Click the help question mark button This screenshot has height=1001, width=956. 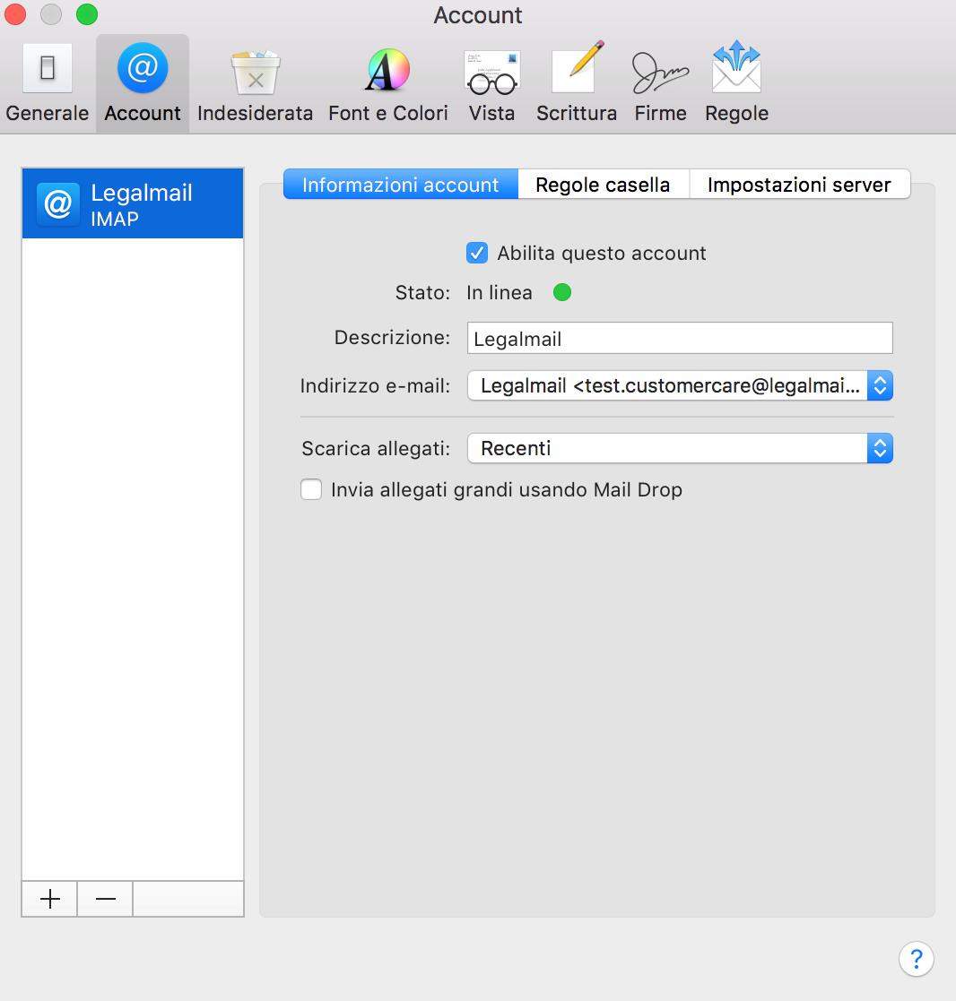coord(916,958)
